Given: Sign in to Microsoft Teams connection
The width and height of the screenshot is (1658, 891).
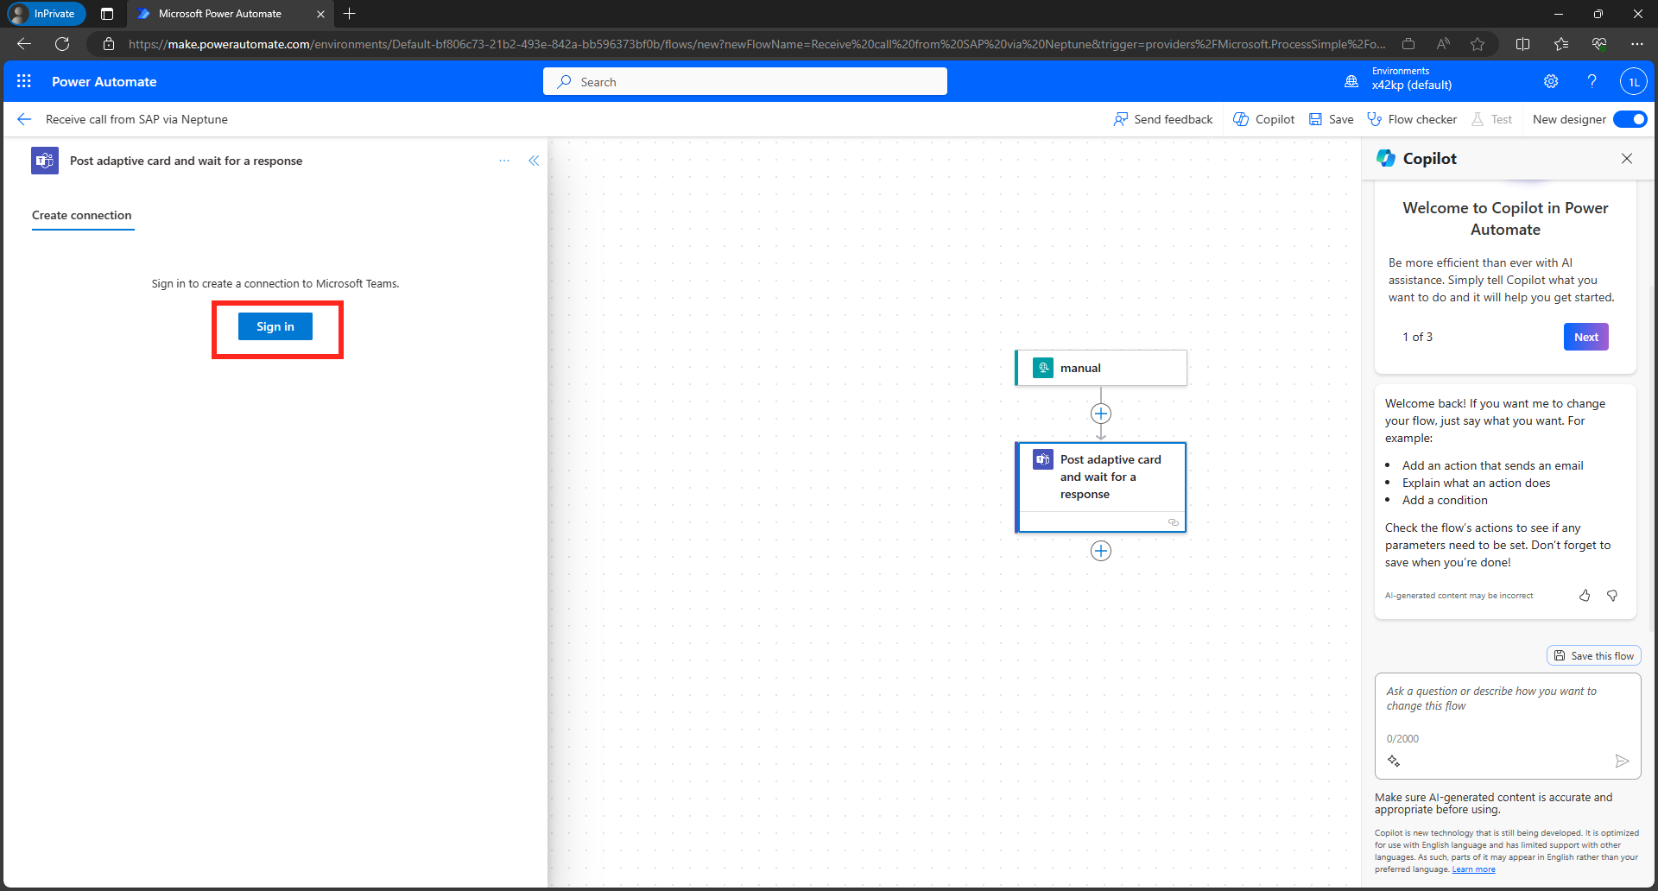Looking at the screenshot, I should pos(275,326).
